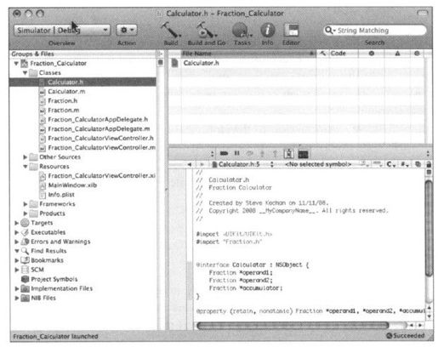The height and width of the screenshot is (347, 438).
Task: Click the Errors and Warnings icon
Action: tap(25, 242)
